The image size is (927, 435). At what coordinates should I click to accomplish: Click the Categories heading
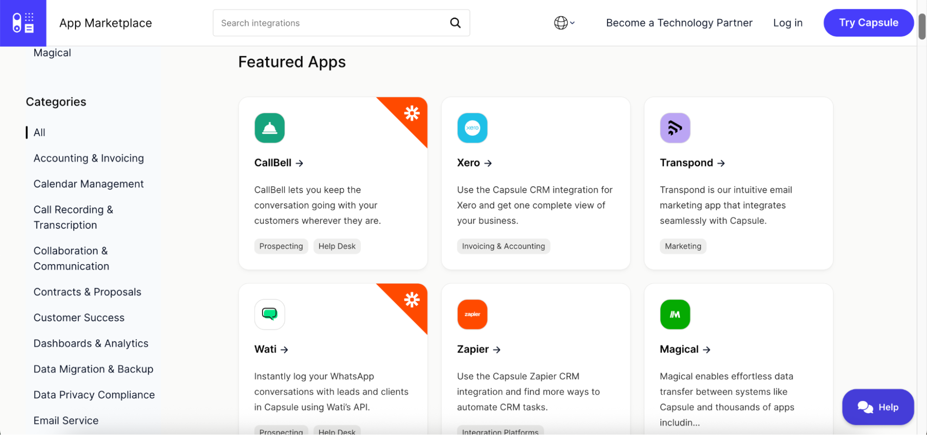(x=56, y=102)
